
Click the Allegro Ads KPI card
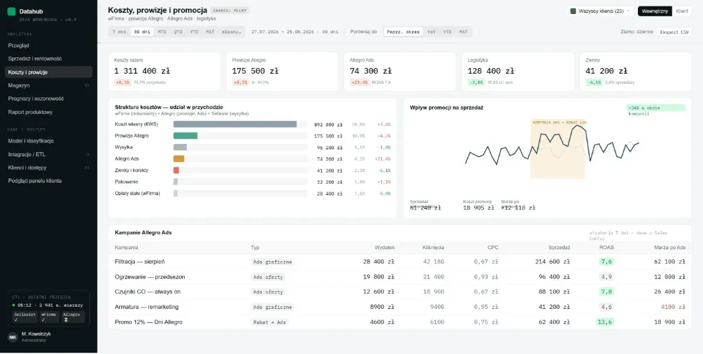(400, 72)
